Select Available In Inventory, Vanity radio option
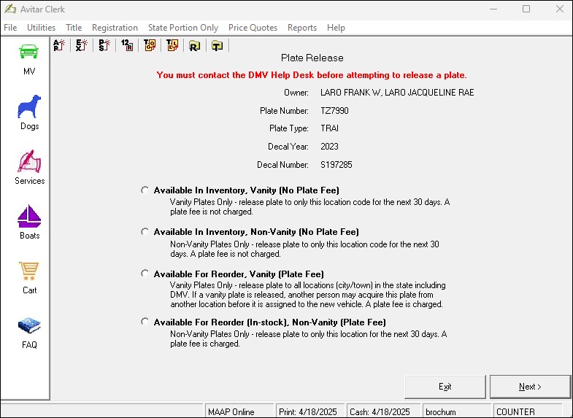573x418 pixels. [x=145, y=190]
